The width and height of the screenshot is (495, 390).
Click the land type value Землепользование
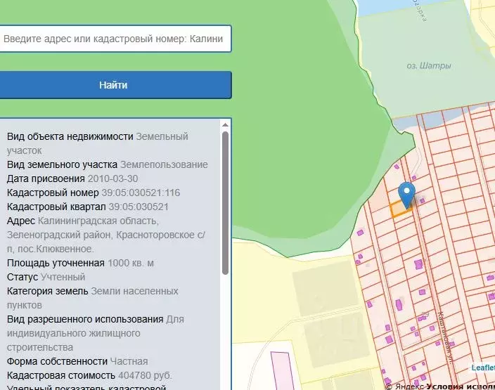pos(164,164)
